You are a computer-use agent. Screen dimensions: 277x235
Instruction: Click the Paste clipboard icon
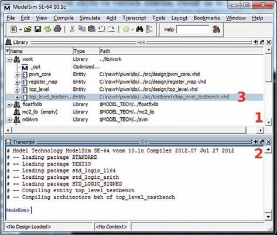(x=91, y=29)
